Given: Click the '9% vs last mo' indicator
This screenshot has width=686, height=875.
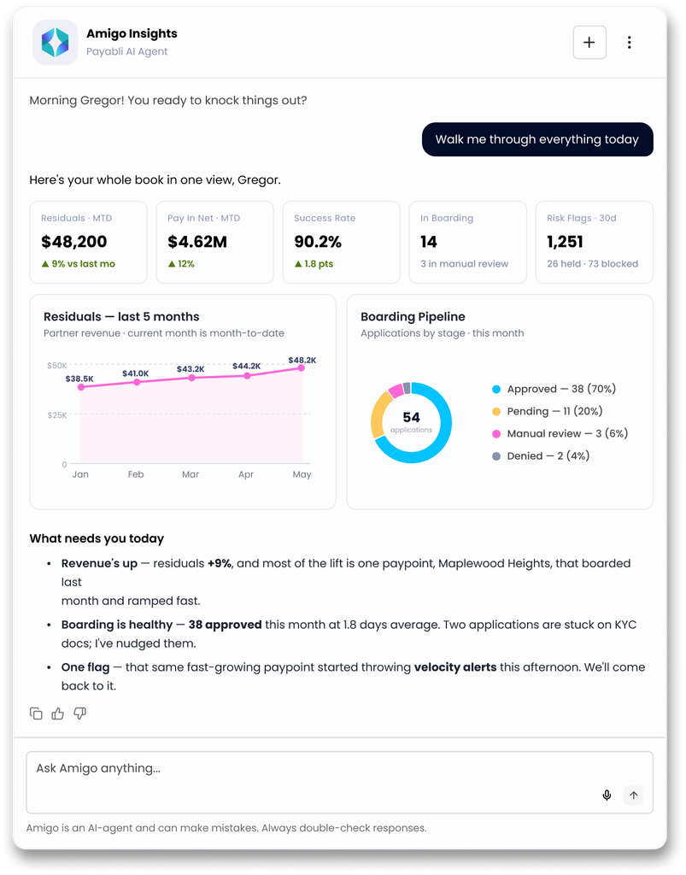Looking at the screenshot, I should [78, 264].
